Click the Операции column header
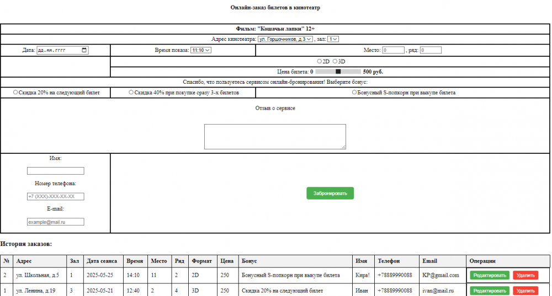This screenshot has width=552, height=296. pos(508,261)
